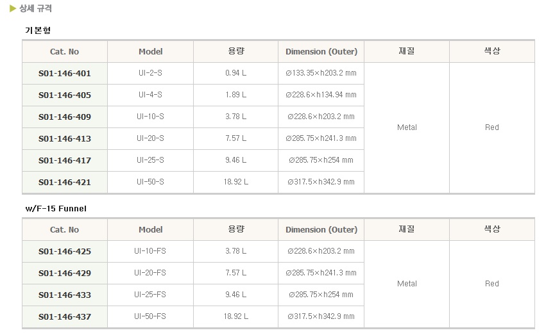This screenshot has width=546, height=335.
Task: Click the Red color cell in first table
Action: [492, 127]
